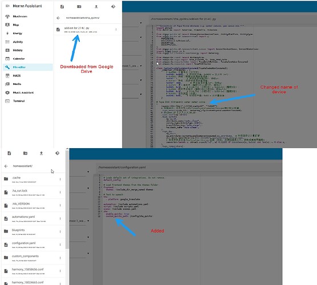Image resolution: width=317 pixels, height=285 pixels.
Task: Open the options menu for configuration.yaml
Action: coord(60,245)
